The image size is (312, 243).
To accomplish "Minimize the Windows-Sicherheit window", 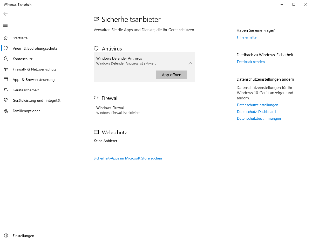I will (x=282, y=4).
